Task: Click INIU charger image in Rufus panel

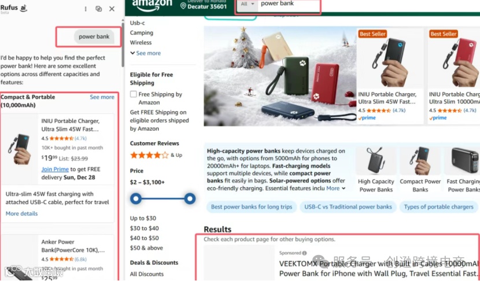Action: pyautogui.click(x=20, y=149)
